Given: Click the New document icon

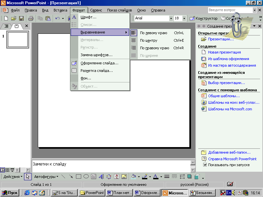Looking at the screenshot, I should pos(6,18).
